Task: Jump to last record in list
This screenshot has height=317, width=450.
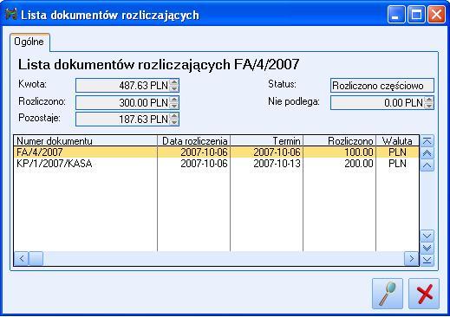Action: tap(427, 260)
